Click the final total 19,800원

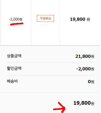pos(84,103)
